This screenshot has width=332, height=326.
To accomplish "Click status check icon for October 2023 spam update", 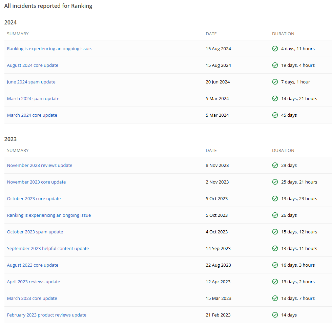I will (275, 232).
